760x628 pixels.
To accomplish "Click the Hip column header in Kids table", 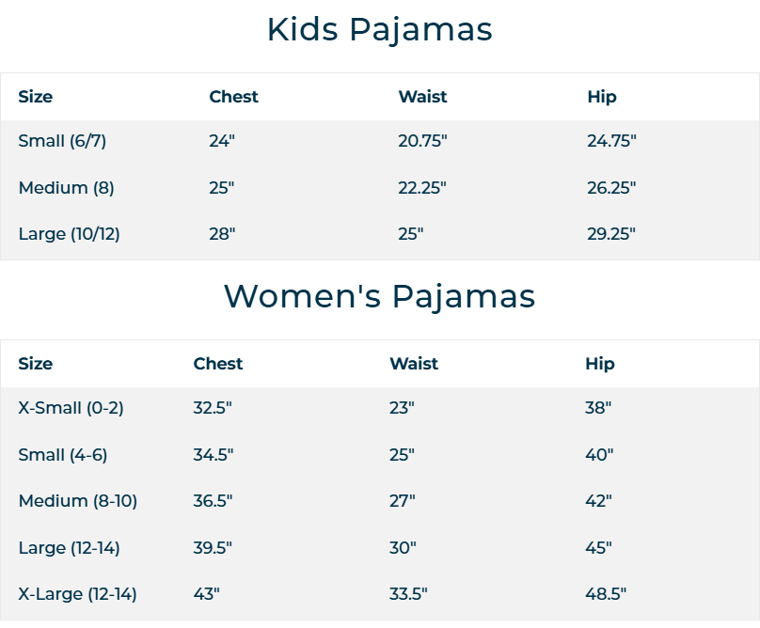I will click(602, 97).
